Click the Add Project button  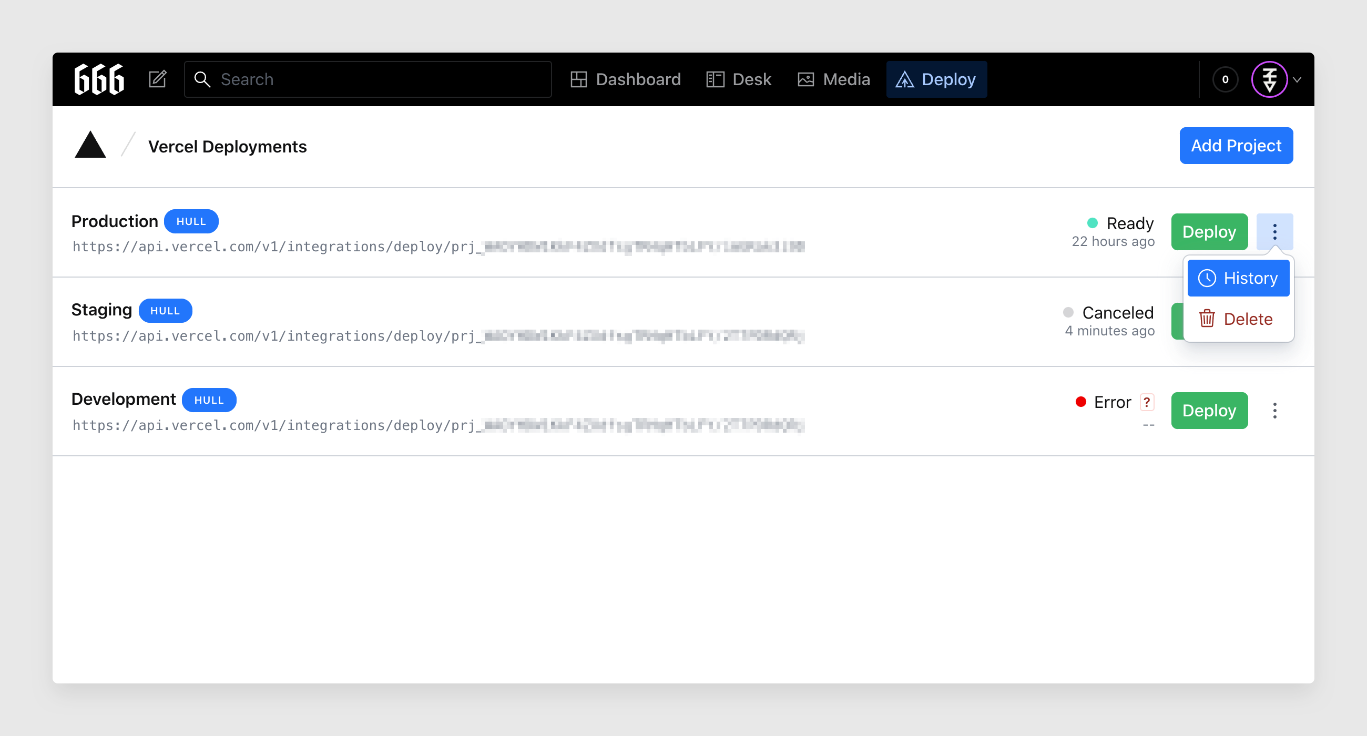[x=1236, y=146]
